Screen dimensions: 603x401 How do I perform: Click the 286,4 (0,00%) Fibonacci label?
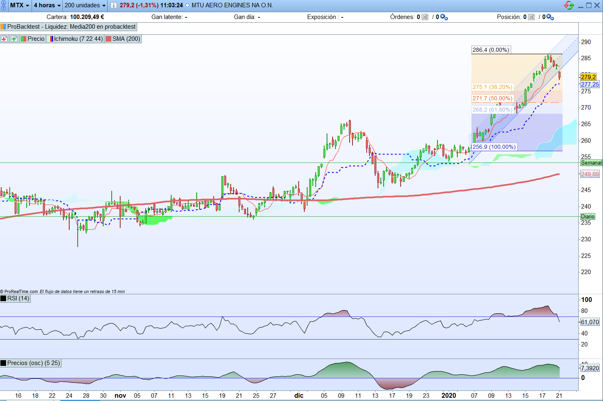pyautogui.click(x=490, y=50)
